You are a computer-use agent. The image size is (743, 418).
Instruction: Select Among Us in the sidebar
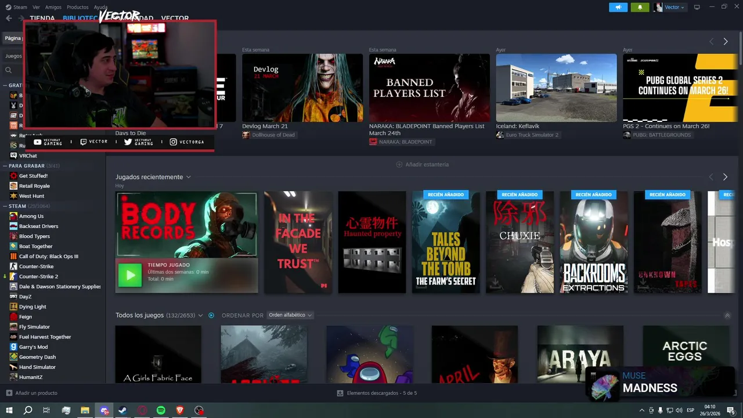(x=31, y=216)
